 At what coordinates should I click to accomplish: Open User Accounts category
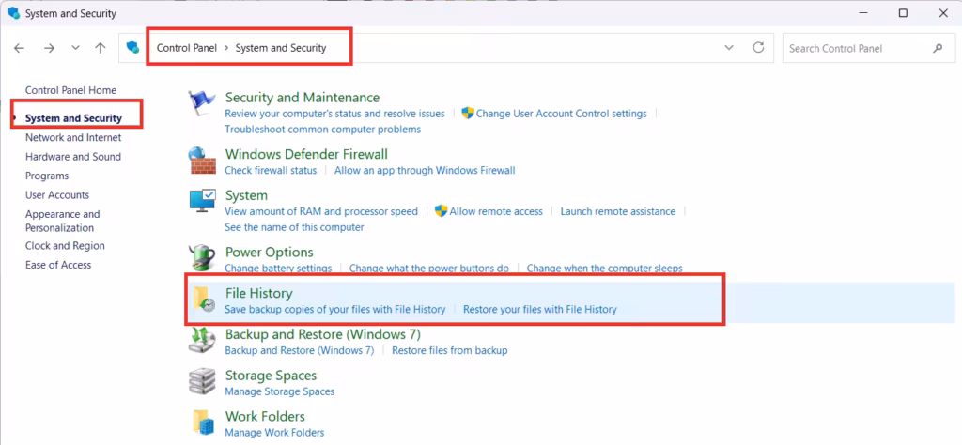[x=57, y=195]
